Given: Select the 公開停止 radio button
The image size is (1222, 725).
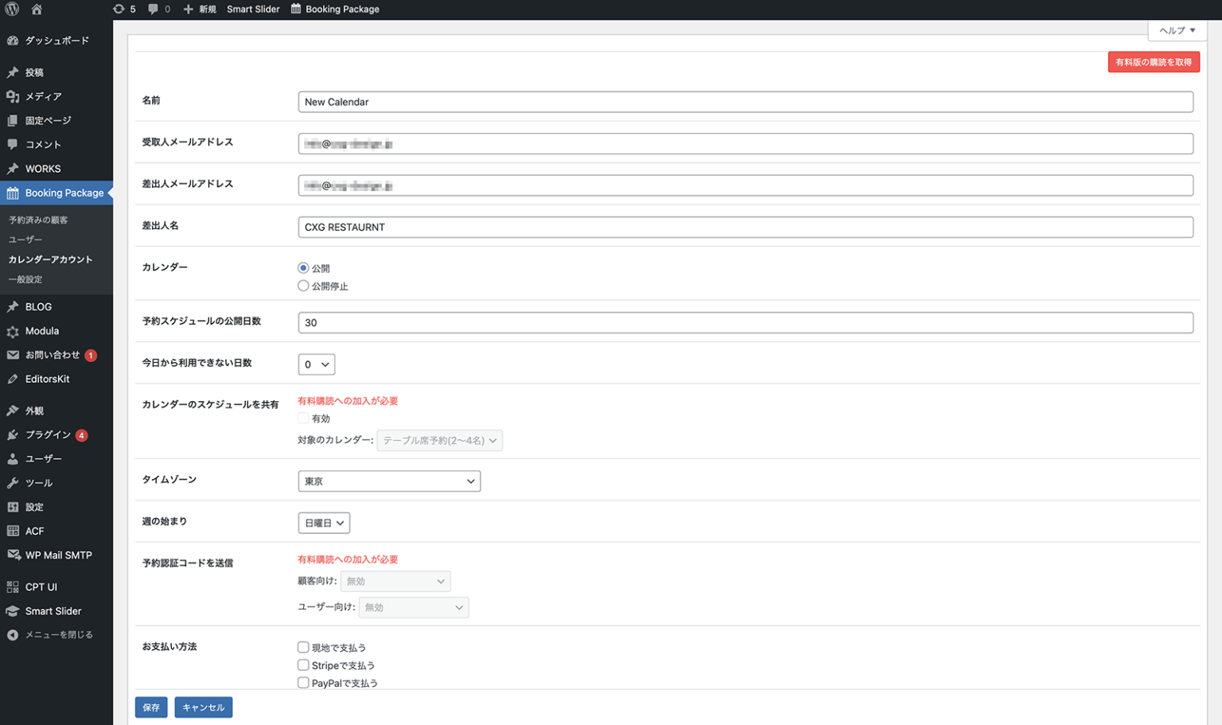Looking at the screenshot, I should point(303,286).
